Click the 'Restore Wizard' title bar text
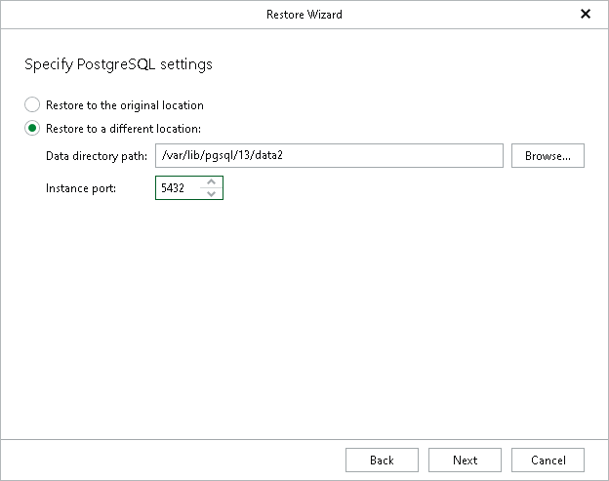This screenshot has height=481, width=609. pyautogui.click(x=304, y=15)
